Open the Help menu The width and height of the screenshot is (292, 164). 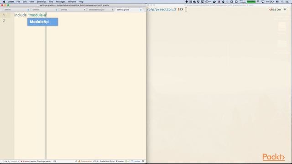pyautogui.click(x=81, y=2)
